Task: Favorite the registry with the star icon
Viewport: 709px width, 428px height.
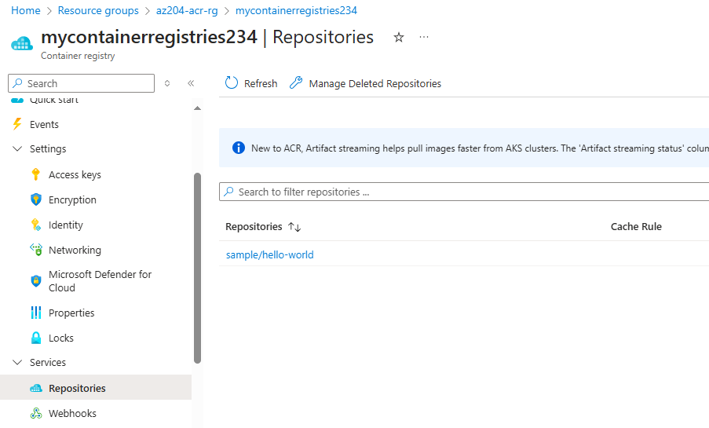Action: pyautogui.click(x=398, y=37)
